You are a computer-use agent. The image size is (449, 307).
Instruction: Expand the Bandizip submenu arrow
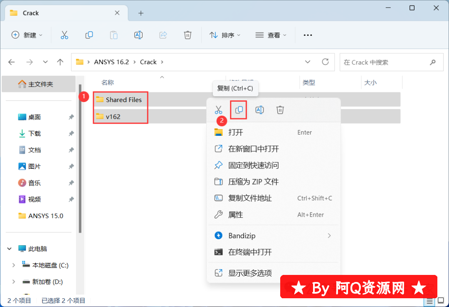click(329, 235)
